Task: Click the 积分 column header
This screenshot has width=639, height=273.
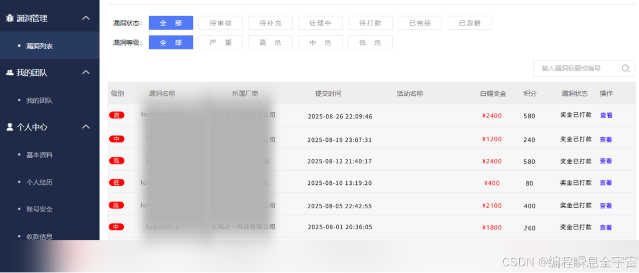Action: click(x=530, y=94)
